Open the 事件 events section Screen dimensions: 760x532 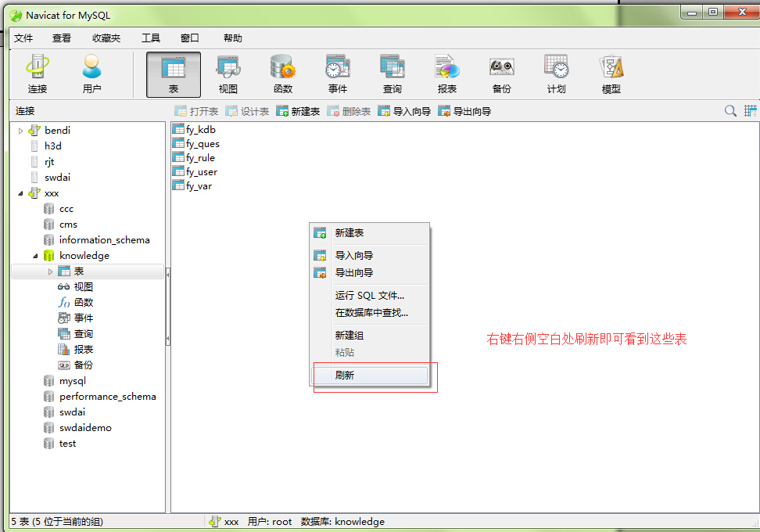(x=338, y=74)
